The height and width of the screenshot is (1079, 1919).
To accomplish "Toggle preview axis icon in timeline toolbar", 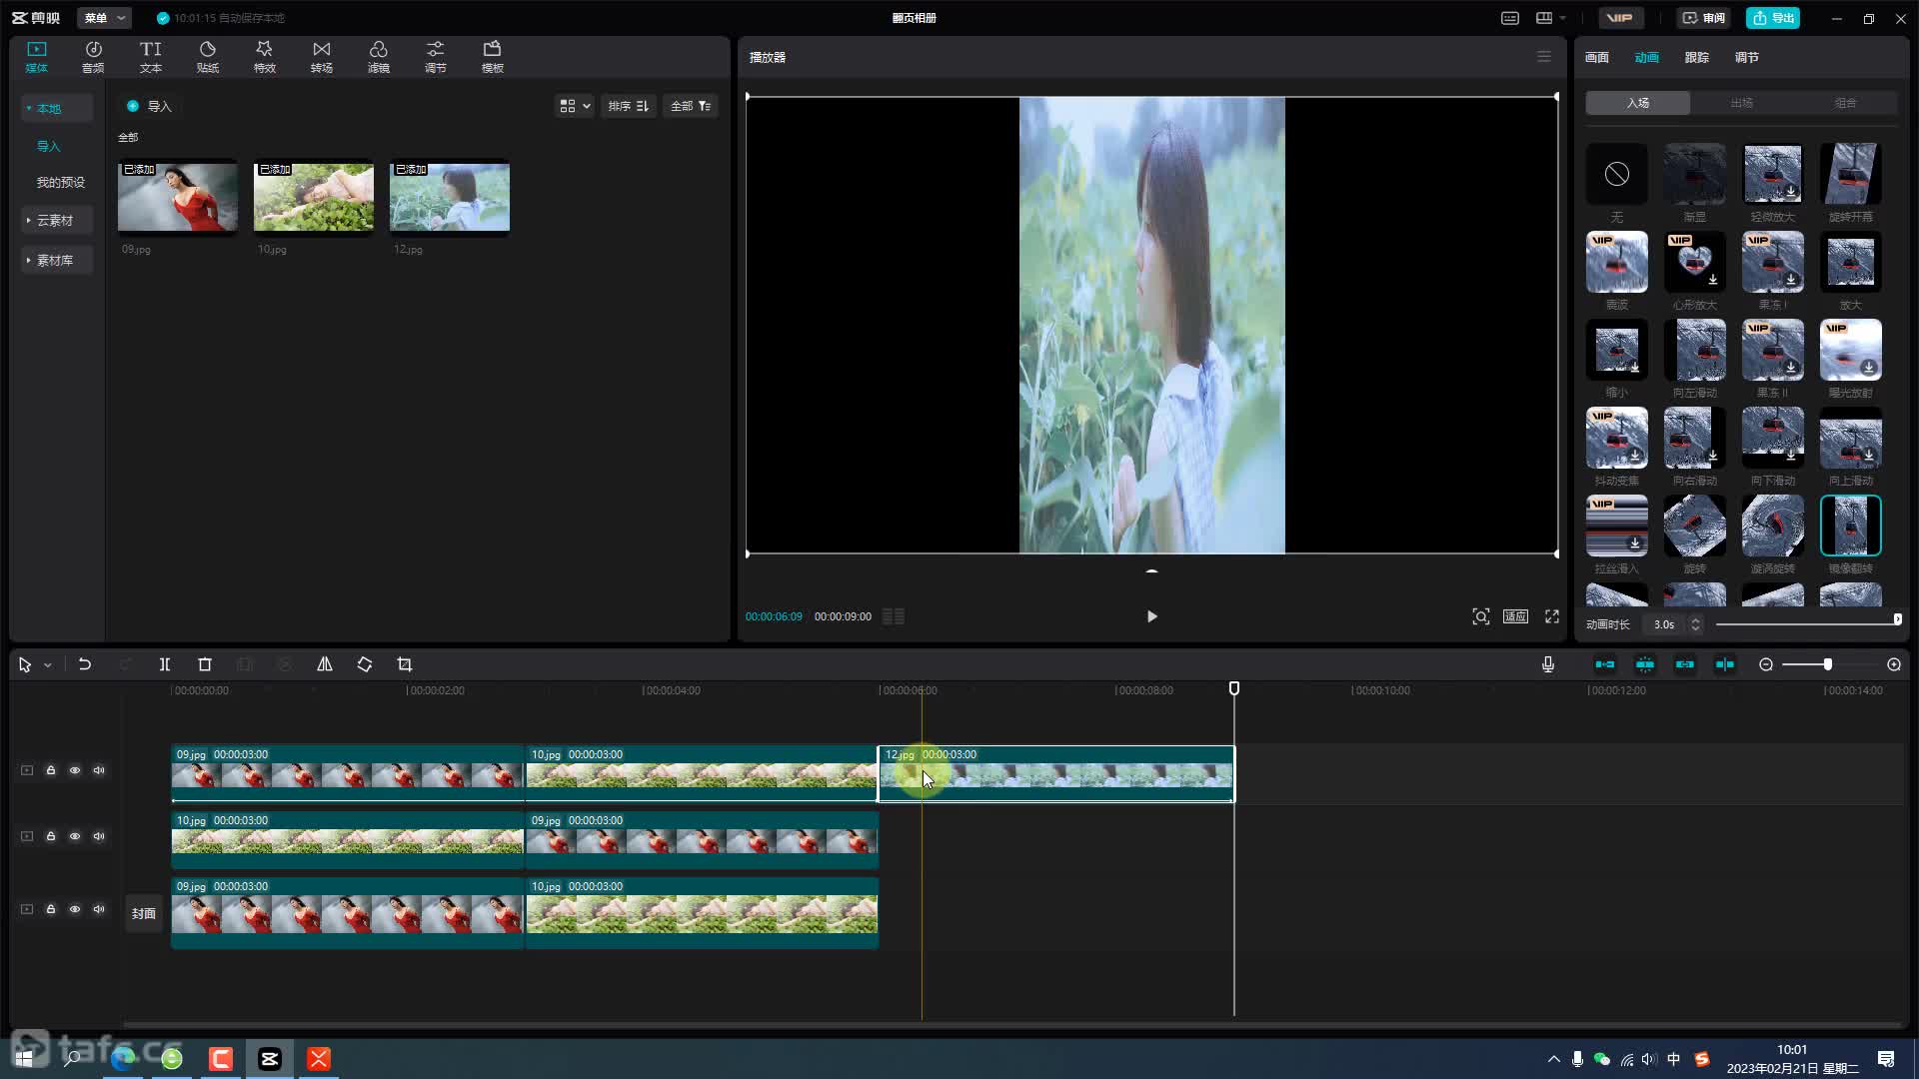I will (x=1725, y=664).
